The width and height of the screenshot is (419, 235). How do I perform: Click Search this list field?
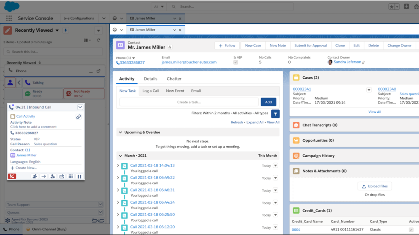pyautogui.click(x=53, y=52)
